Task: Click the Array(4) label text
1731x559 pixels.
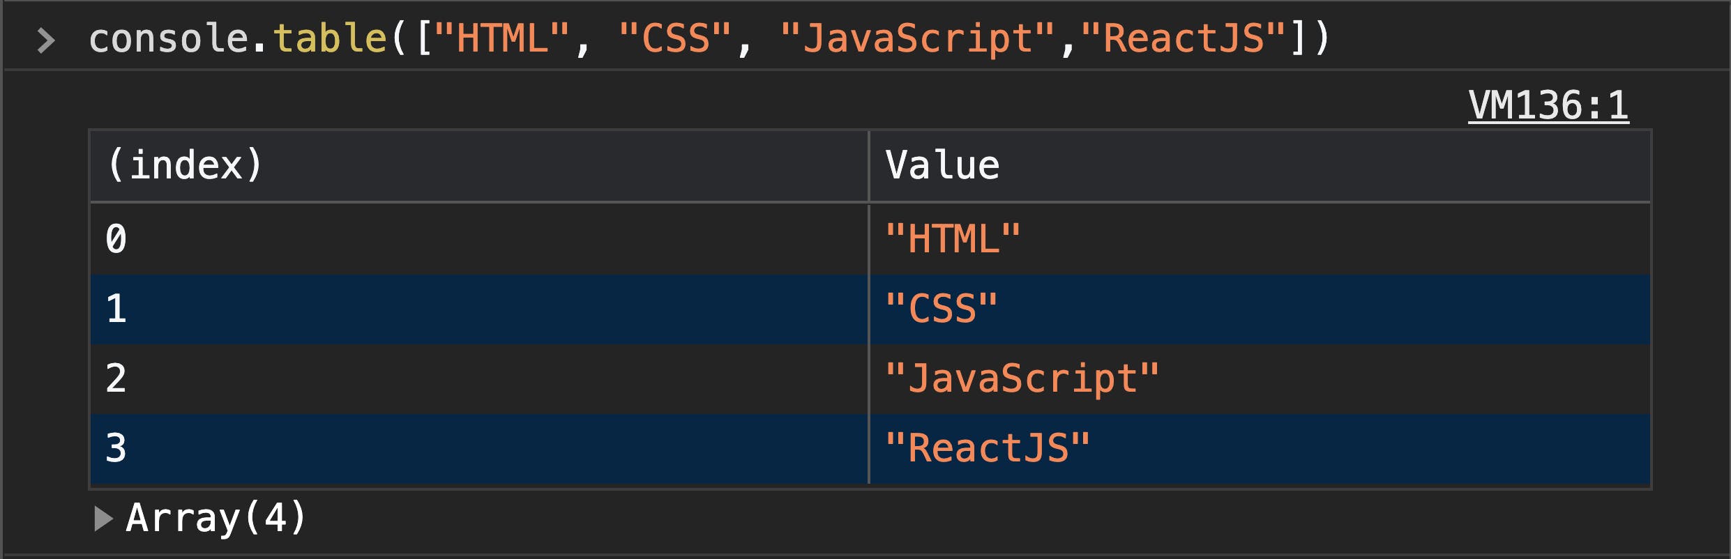Action: (x=216, y=519)
